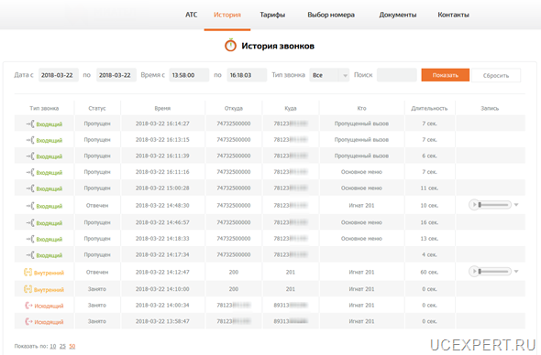
Task: Click the Тип звонка column header
Action: coord(44,108)
